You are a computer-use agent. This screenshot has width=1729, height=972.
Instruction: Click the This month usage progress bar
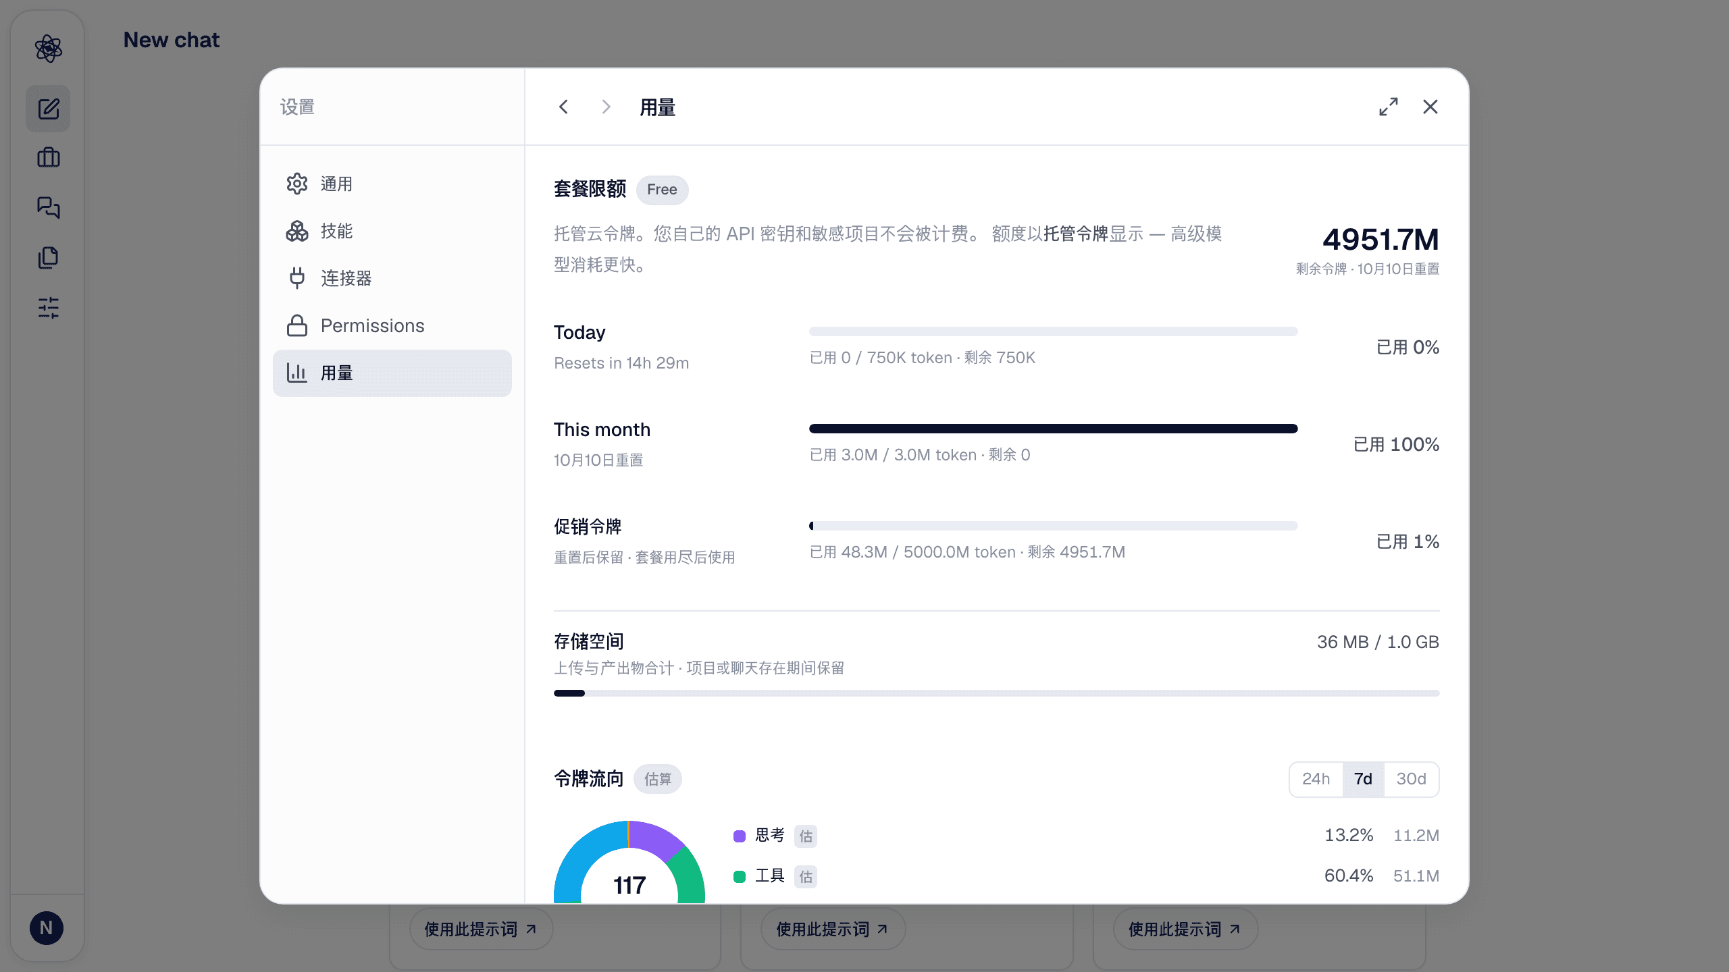coord(1054,429)
